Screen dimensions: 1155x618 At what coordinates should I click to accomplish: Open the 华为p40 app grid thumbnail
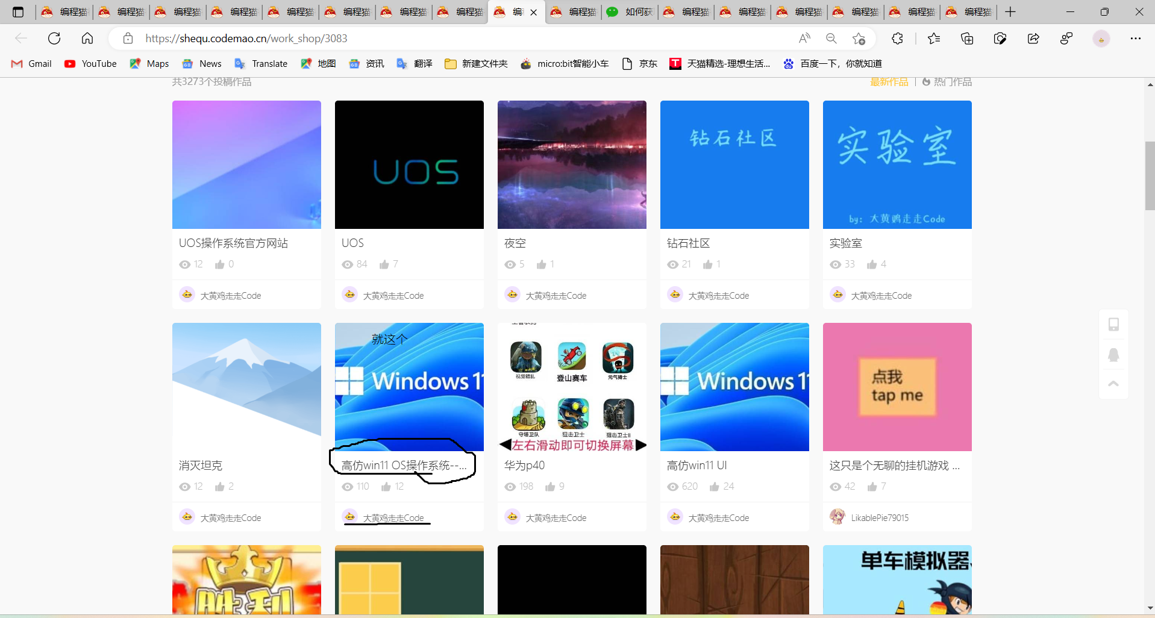tap(572, 387)
